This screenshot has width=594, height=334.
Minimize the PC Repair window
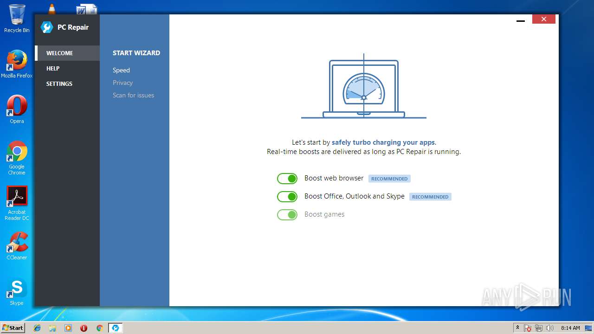tap(521, 20)
